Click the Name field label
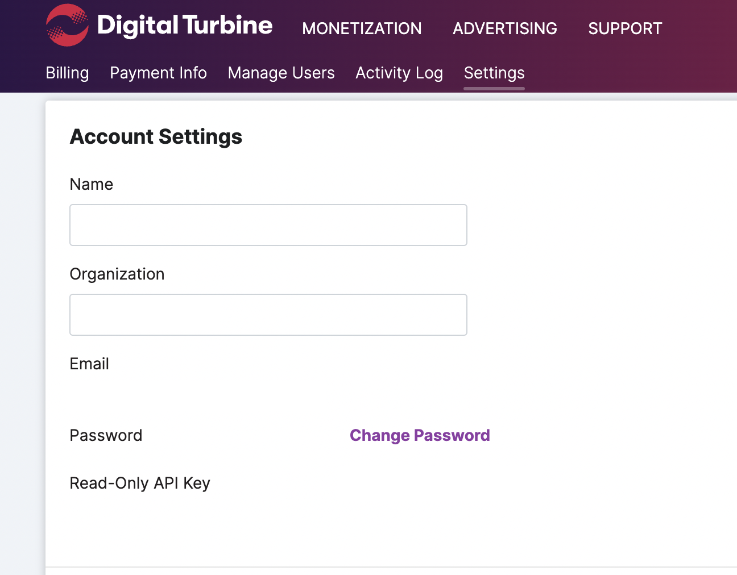 point(91,184)
